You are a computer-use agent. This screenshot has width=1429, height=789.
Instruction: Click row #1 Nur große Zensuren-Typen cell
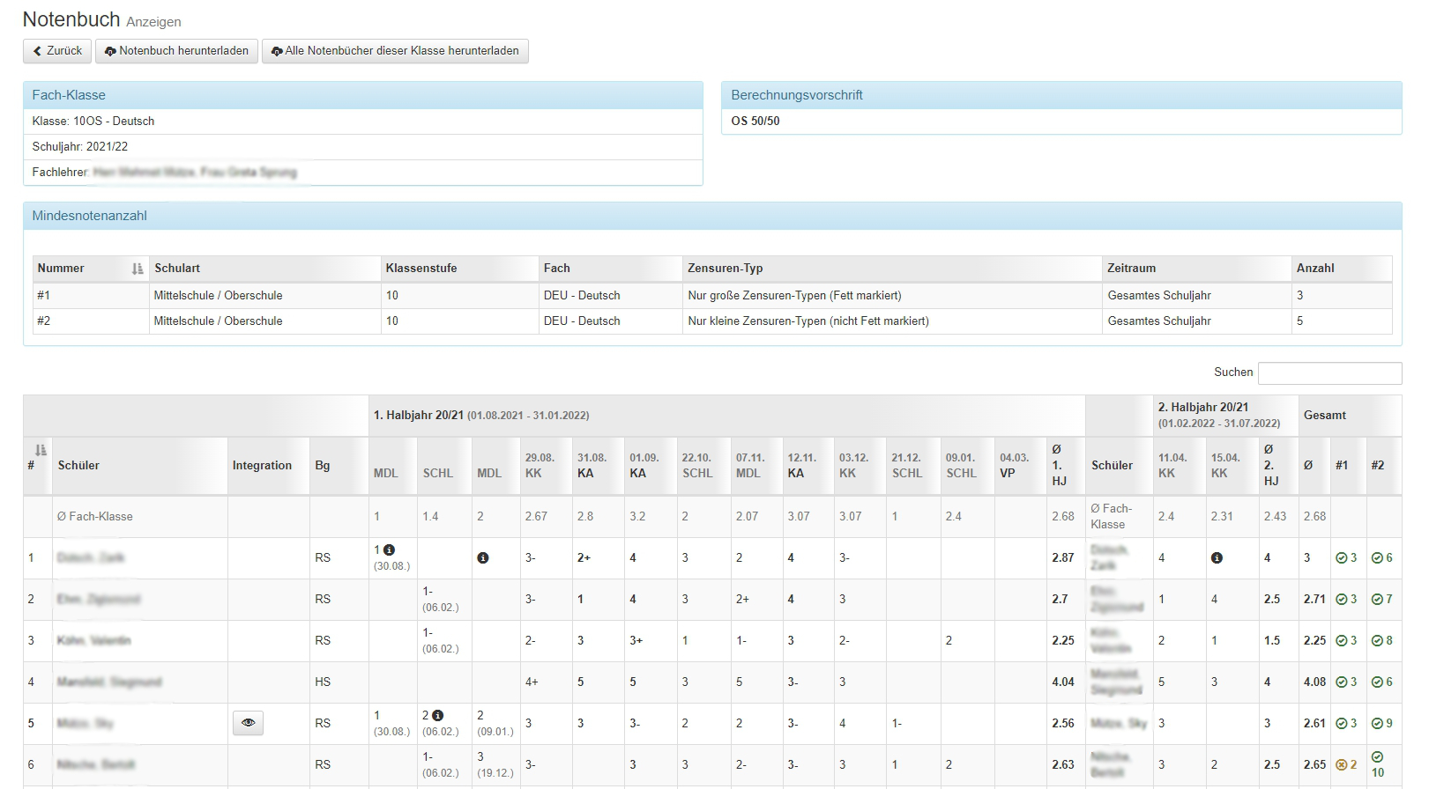[892, 296]
